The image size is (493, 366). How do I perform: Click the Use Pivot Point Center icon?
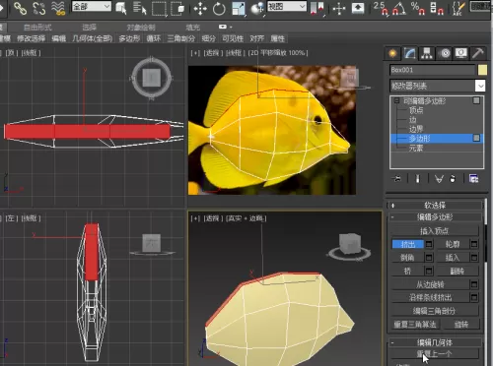pos(317,9)
